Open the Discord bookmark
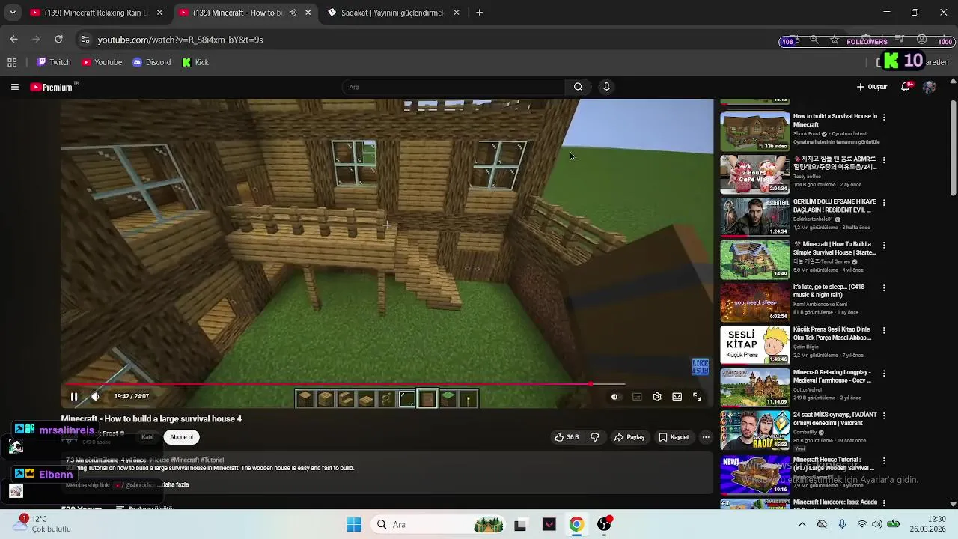 pos(152,62)
